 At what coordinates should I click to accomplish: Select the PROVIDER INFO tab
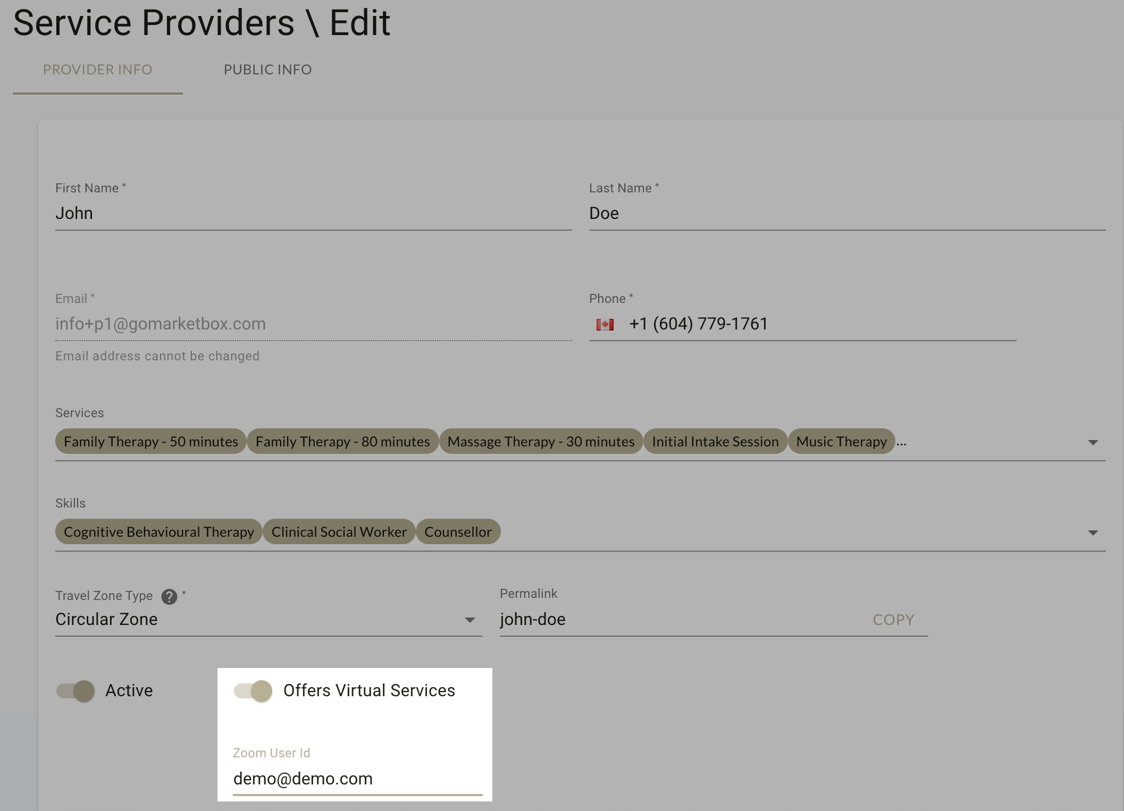[98, 70]
